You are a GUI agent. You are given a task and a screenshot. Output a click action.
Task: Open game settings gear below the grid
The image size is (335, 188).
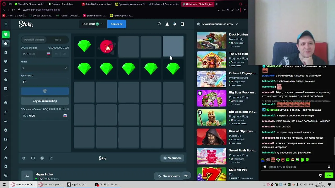(x=24, y=158)
